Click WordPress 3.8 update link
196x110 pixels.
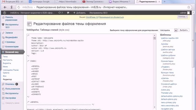92,17
